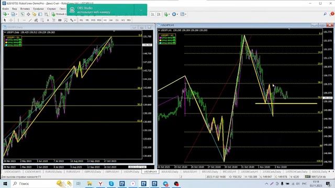Switch chart to D1 timeframe
The width and height of the screenshot is (335, 188).
click(117, 20)
